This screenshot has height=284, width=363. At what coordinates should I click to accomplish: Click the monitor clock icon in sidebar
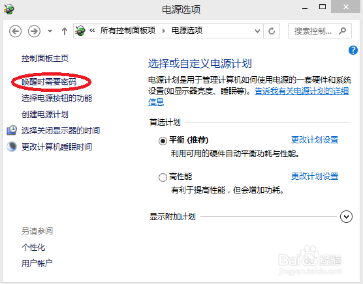[12, 130]
